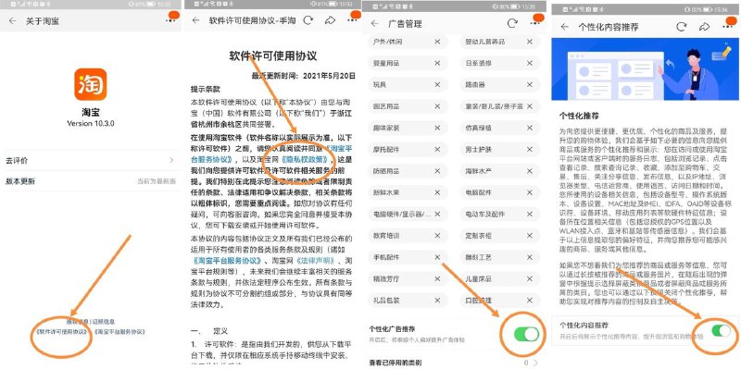Remove the 雕刻工艺 ad category

529,257
